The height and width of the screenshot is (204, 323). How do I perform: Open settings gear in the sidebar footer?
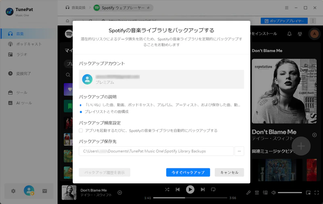click(x=13, y=191)
